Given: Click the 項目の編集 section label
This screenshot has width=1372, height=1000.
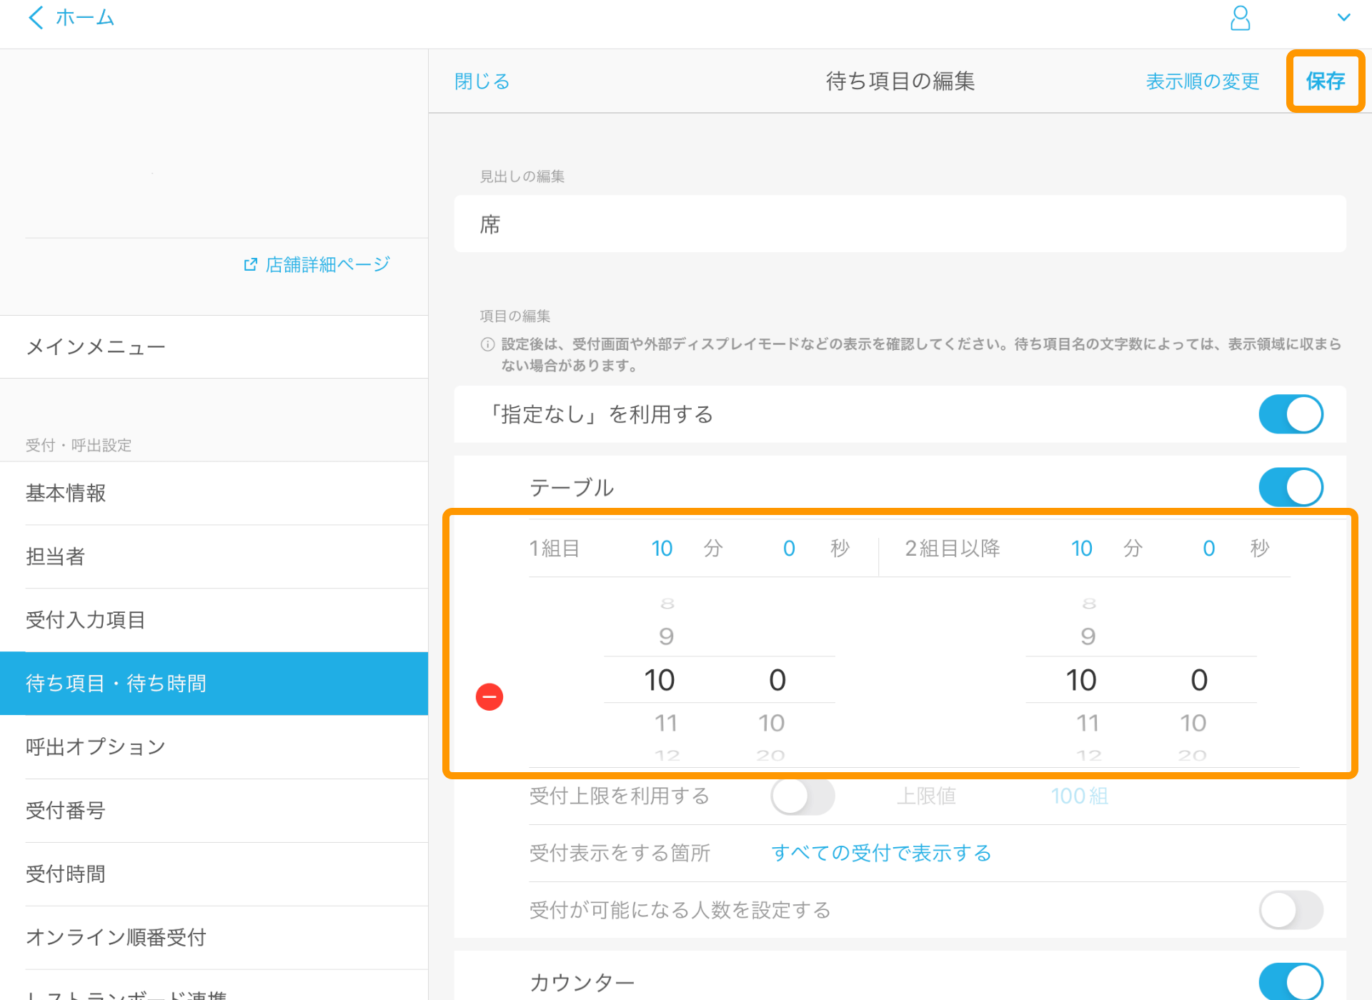Looking at the screenshot, I should click(x=514, y=316).
